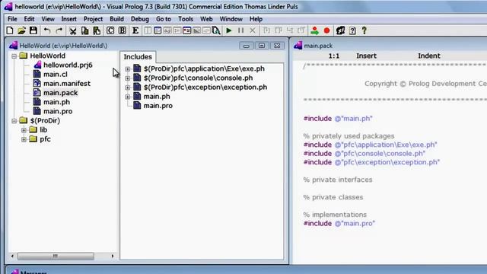The height and width of the screenshot is (274, 487).
Task: Click the green arrow with red figure icon
Action: click(x=314, y=30)
